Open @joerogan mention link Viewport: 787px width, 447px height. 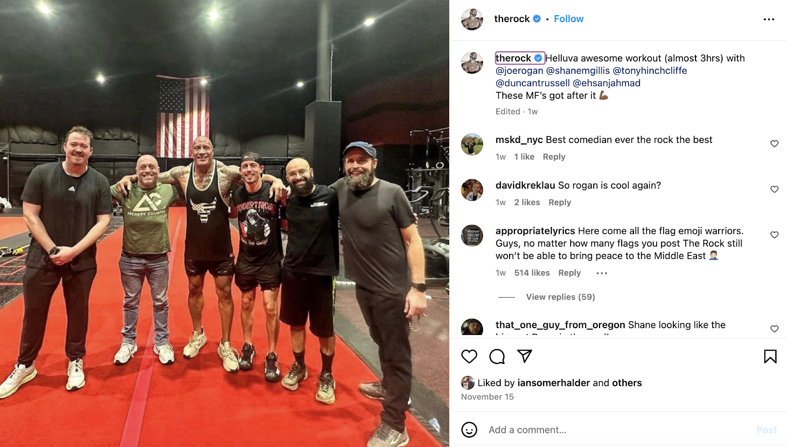pyautogui.click(x=519, y=70)
